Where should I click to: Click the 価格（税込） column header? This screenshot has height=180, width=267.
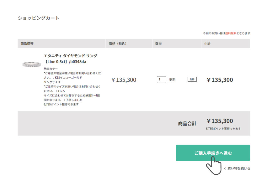click(x=117, y=44)
